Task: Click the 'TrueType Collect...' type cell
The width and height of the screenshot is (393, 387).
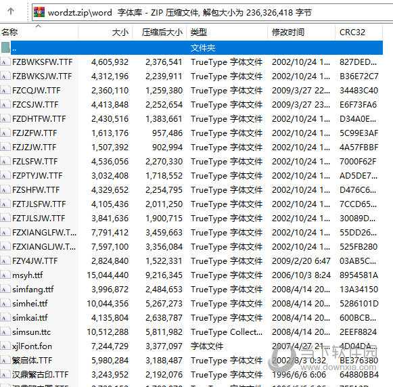Action: (x=227, y=332)
